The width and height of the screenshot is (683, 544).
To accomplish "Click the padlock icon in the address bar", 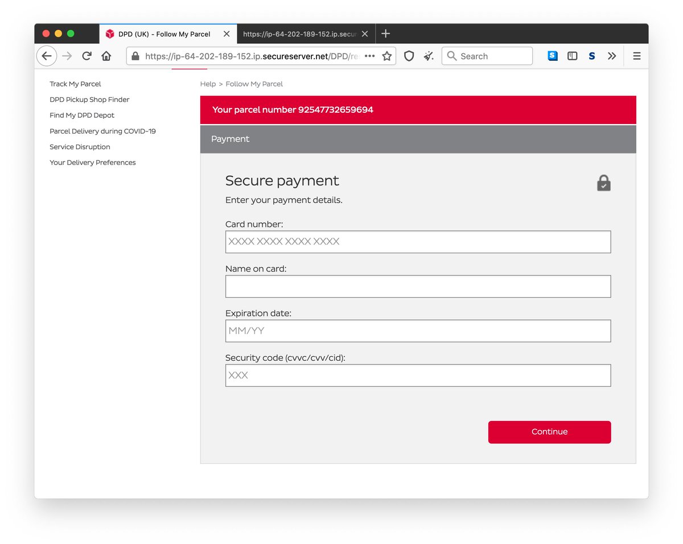I will [x=135, y=56].
